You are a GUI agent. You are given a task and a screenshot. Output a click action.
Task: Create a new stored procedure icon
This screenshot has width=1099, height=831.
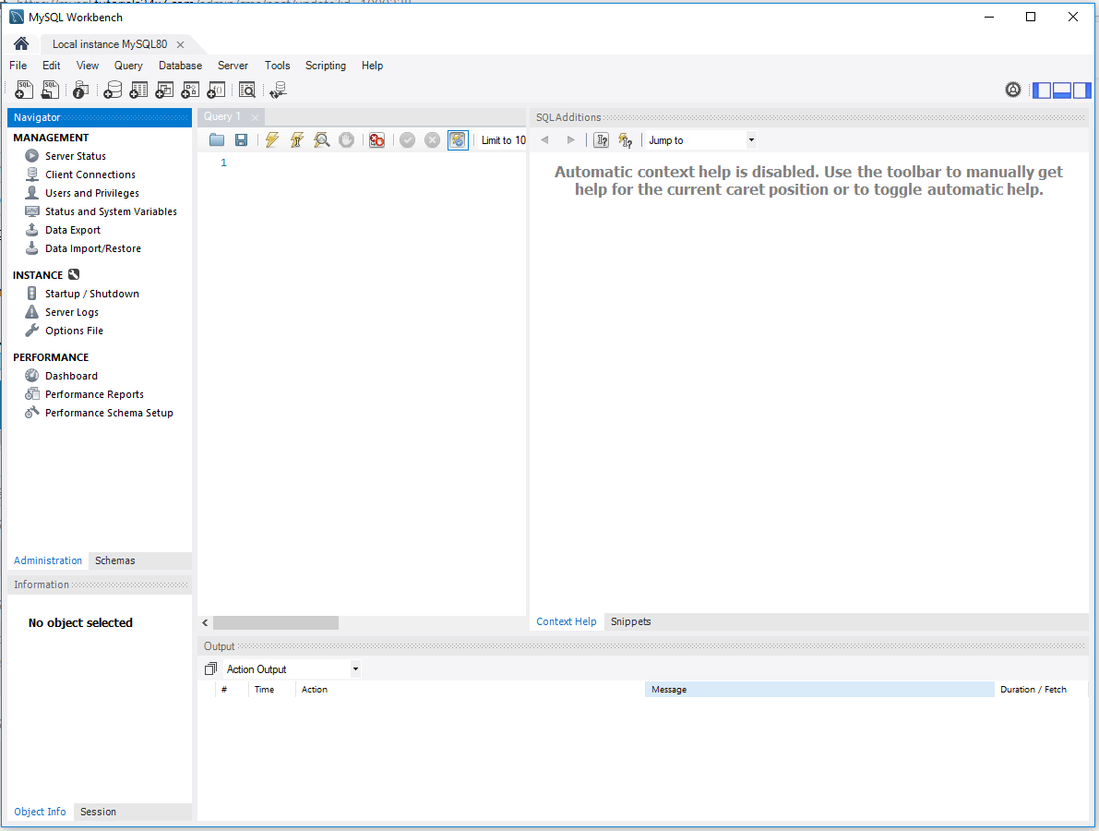tap(190, 90)
